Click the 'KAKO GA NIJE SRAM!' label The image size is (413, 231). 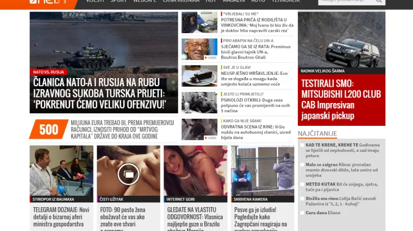pyautogui.click(x=242, y=121)
